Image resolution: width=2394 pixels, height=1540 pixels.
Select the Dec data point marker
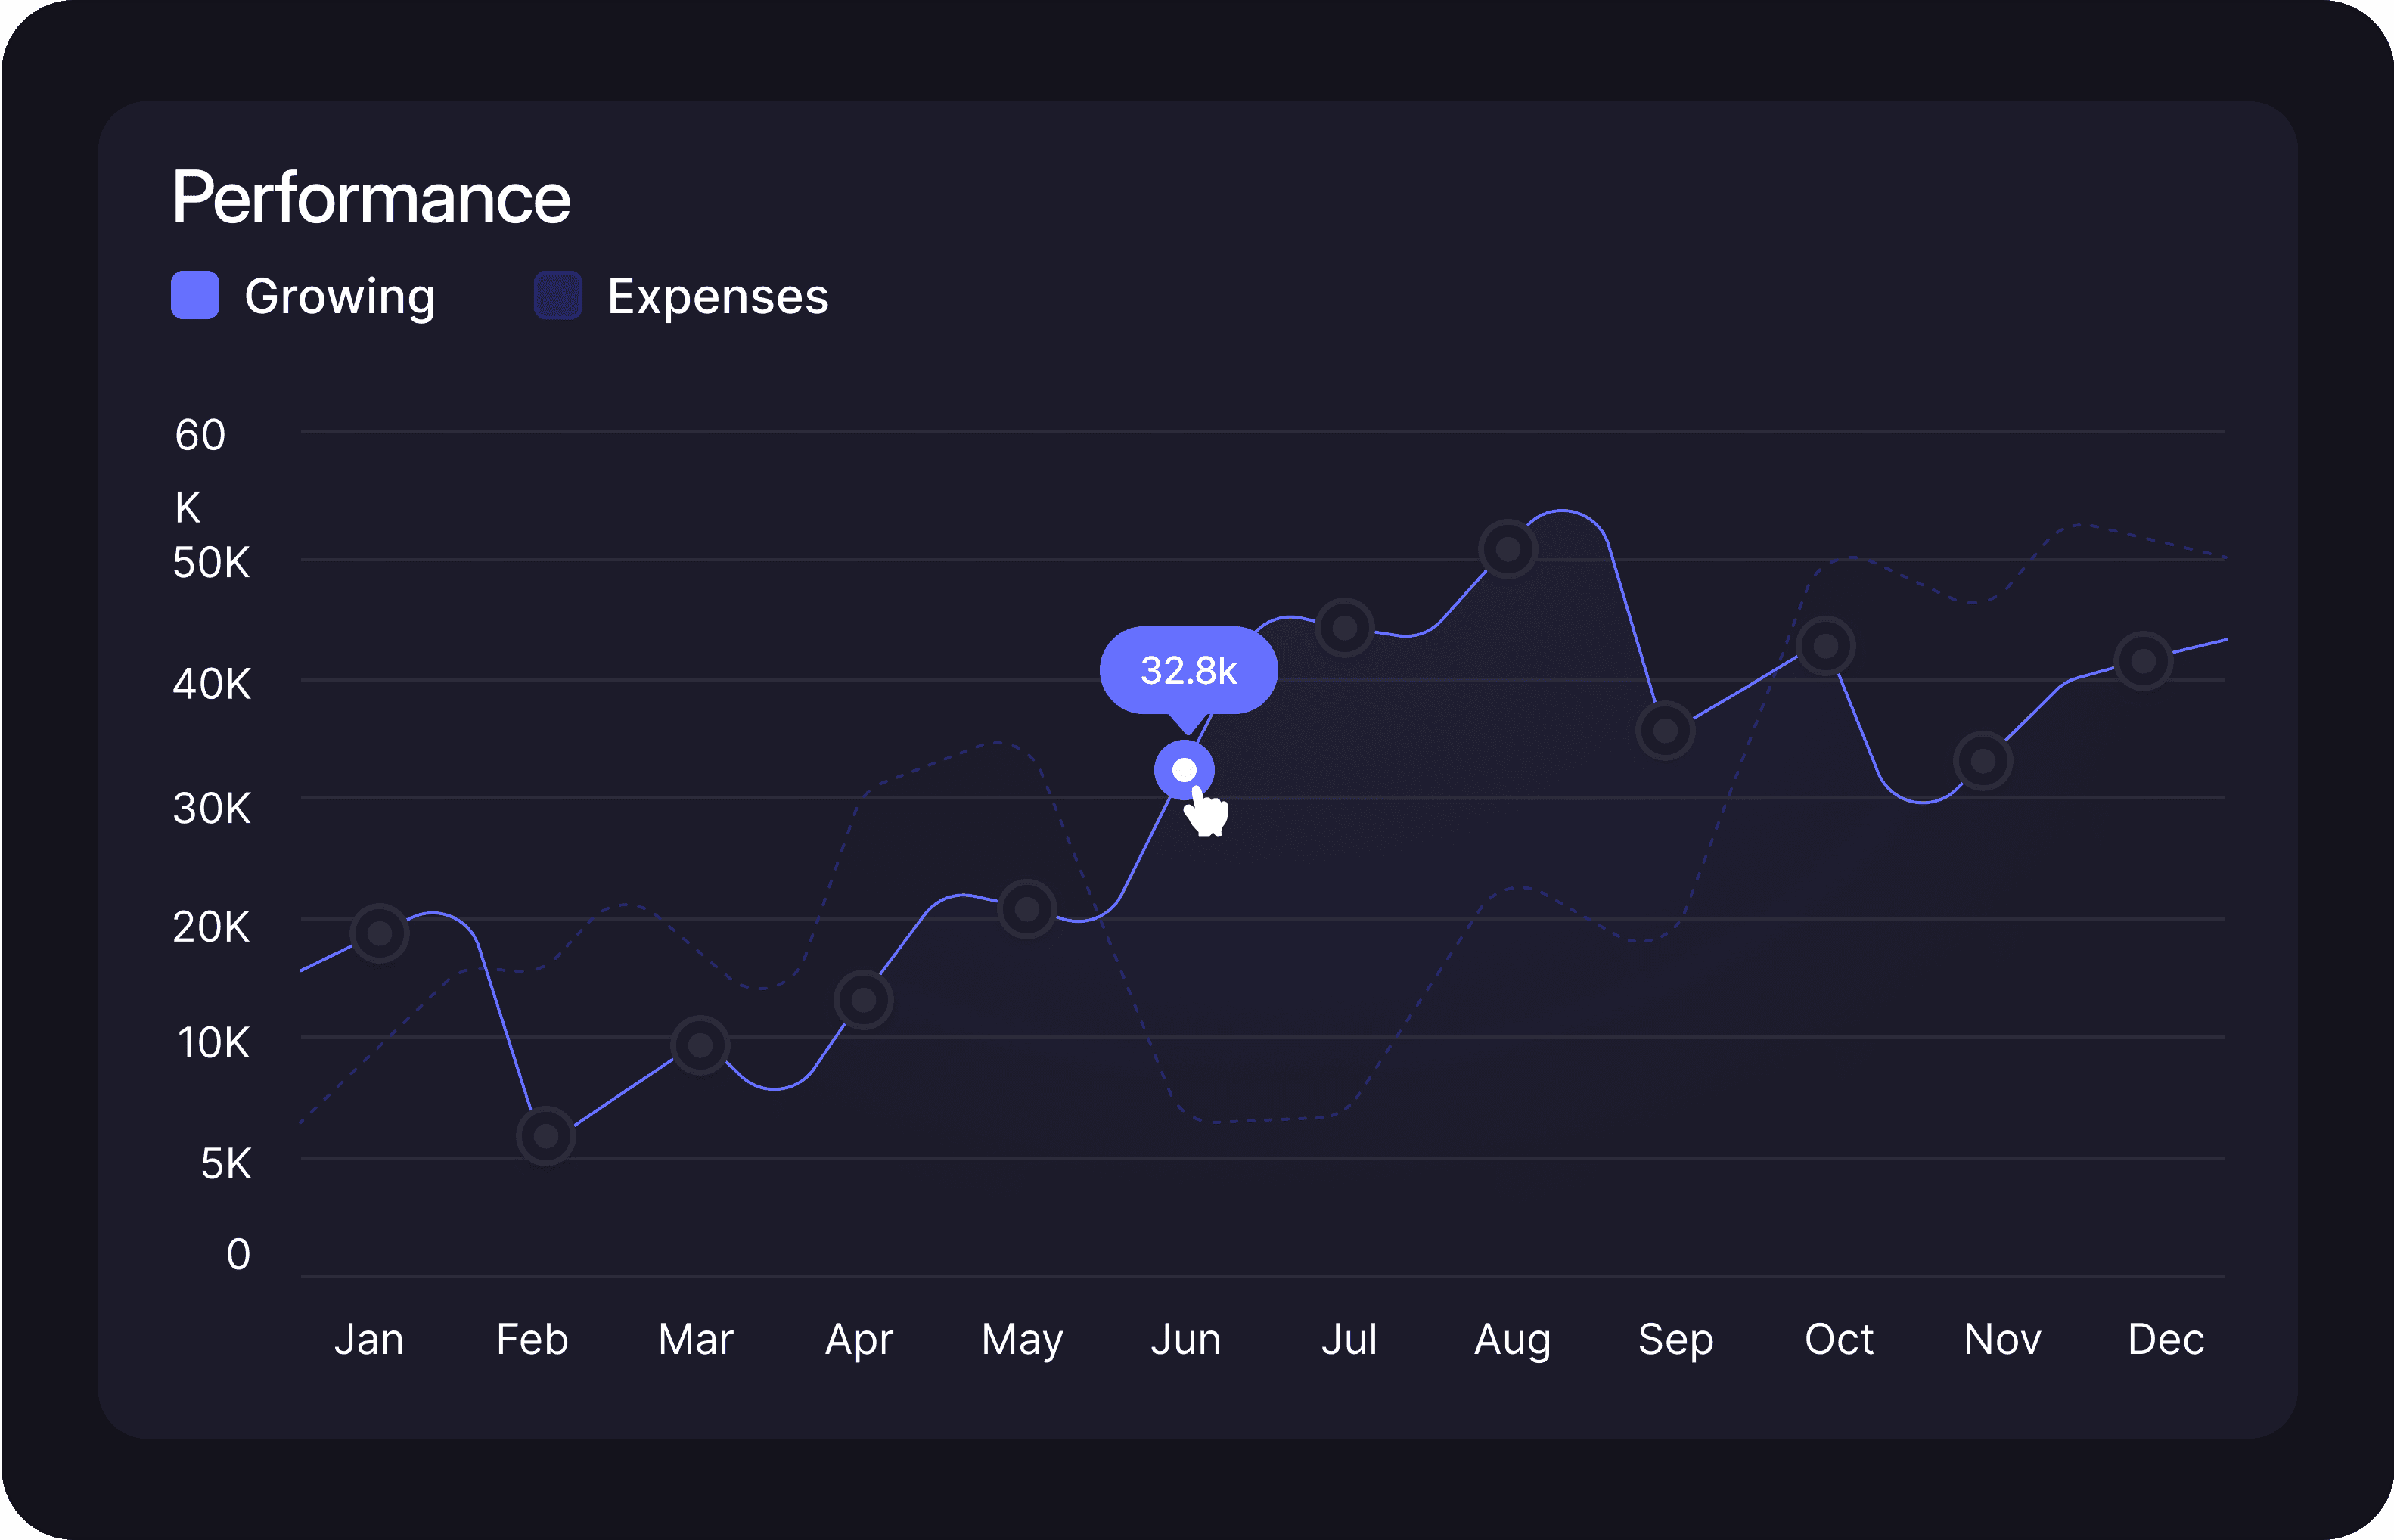(x=2143, y=661)
